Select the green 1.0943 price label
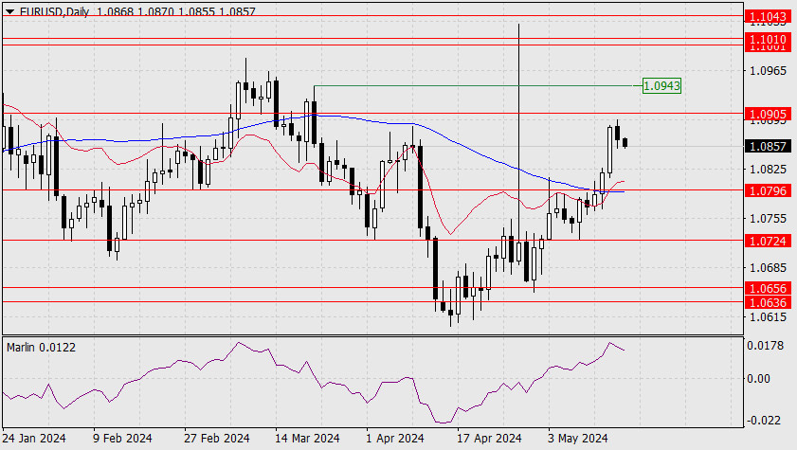This screenshot has height=450, width=797. 661,86
